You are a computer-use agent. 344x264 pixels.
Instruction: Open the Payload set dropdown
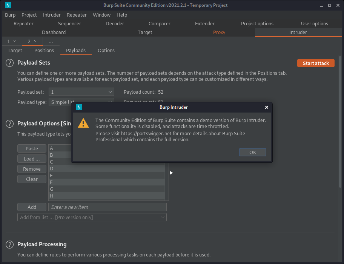pyautogui.click(x=81, y=92)
